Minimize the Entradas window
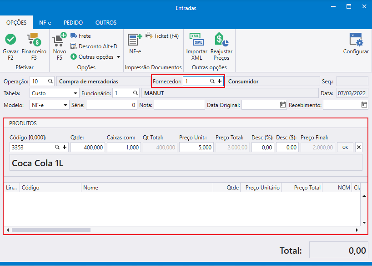The height and width of the screenshot is (266, 372). tap(333, 7)
